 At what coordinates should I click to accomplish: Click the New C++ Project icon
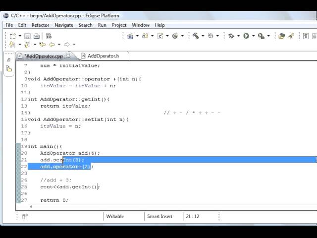pyautogui.click(x=130, y=36)
